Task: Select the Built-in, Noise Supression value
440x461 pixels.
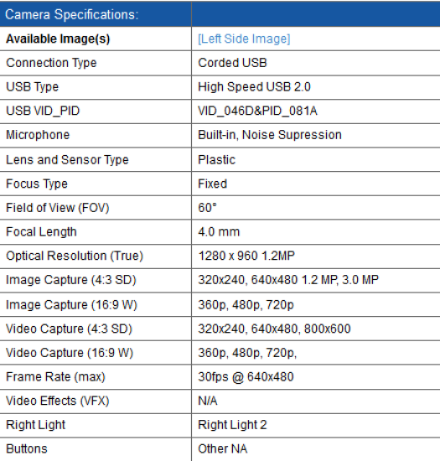Action: 270,135
